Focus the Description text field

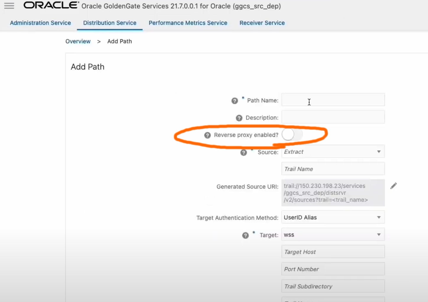point(333,117)
